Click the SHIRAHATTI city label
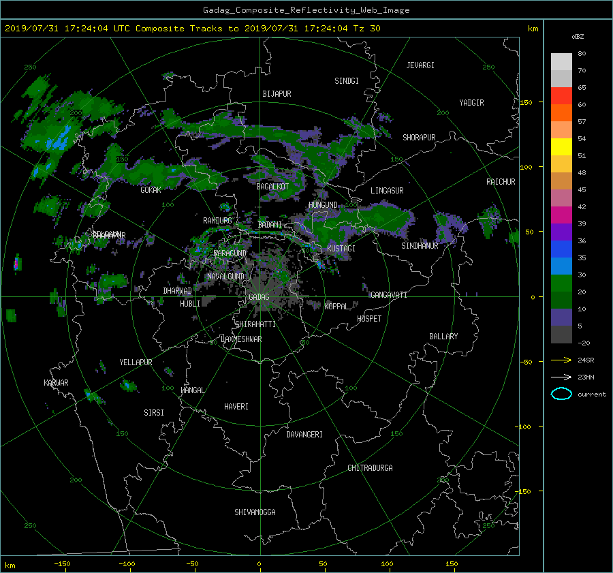Screen dimensions: 613x573 coord(255,324)
